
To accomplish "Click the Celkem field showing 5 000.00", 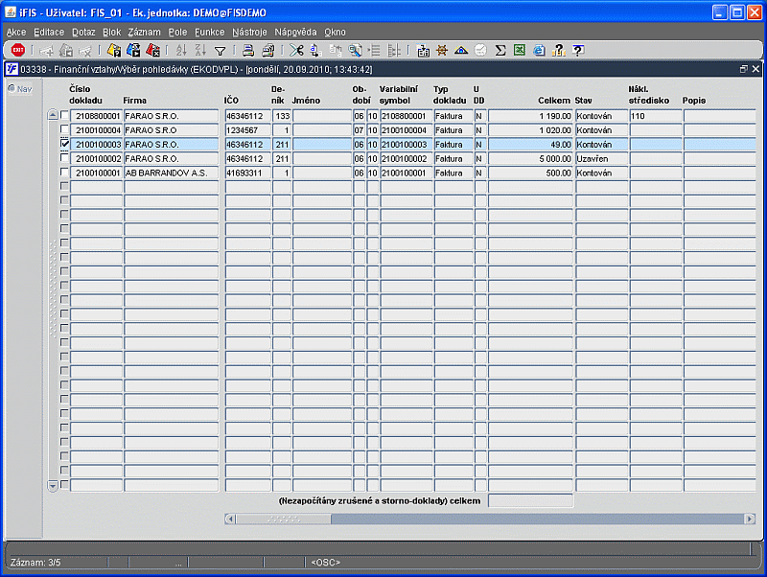I will click(530, 158).
